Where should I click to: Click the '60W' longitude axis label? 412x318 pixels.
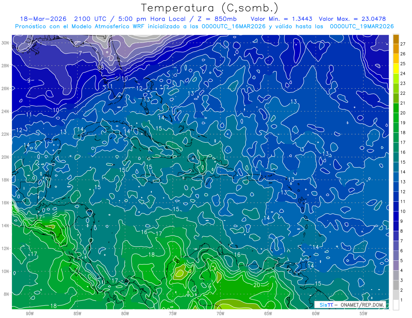pos(316,314)
